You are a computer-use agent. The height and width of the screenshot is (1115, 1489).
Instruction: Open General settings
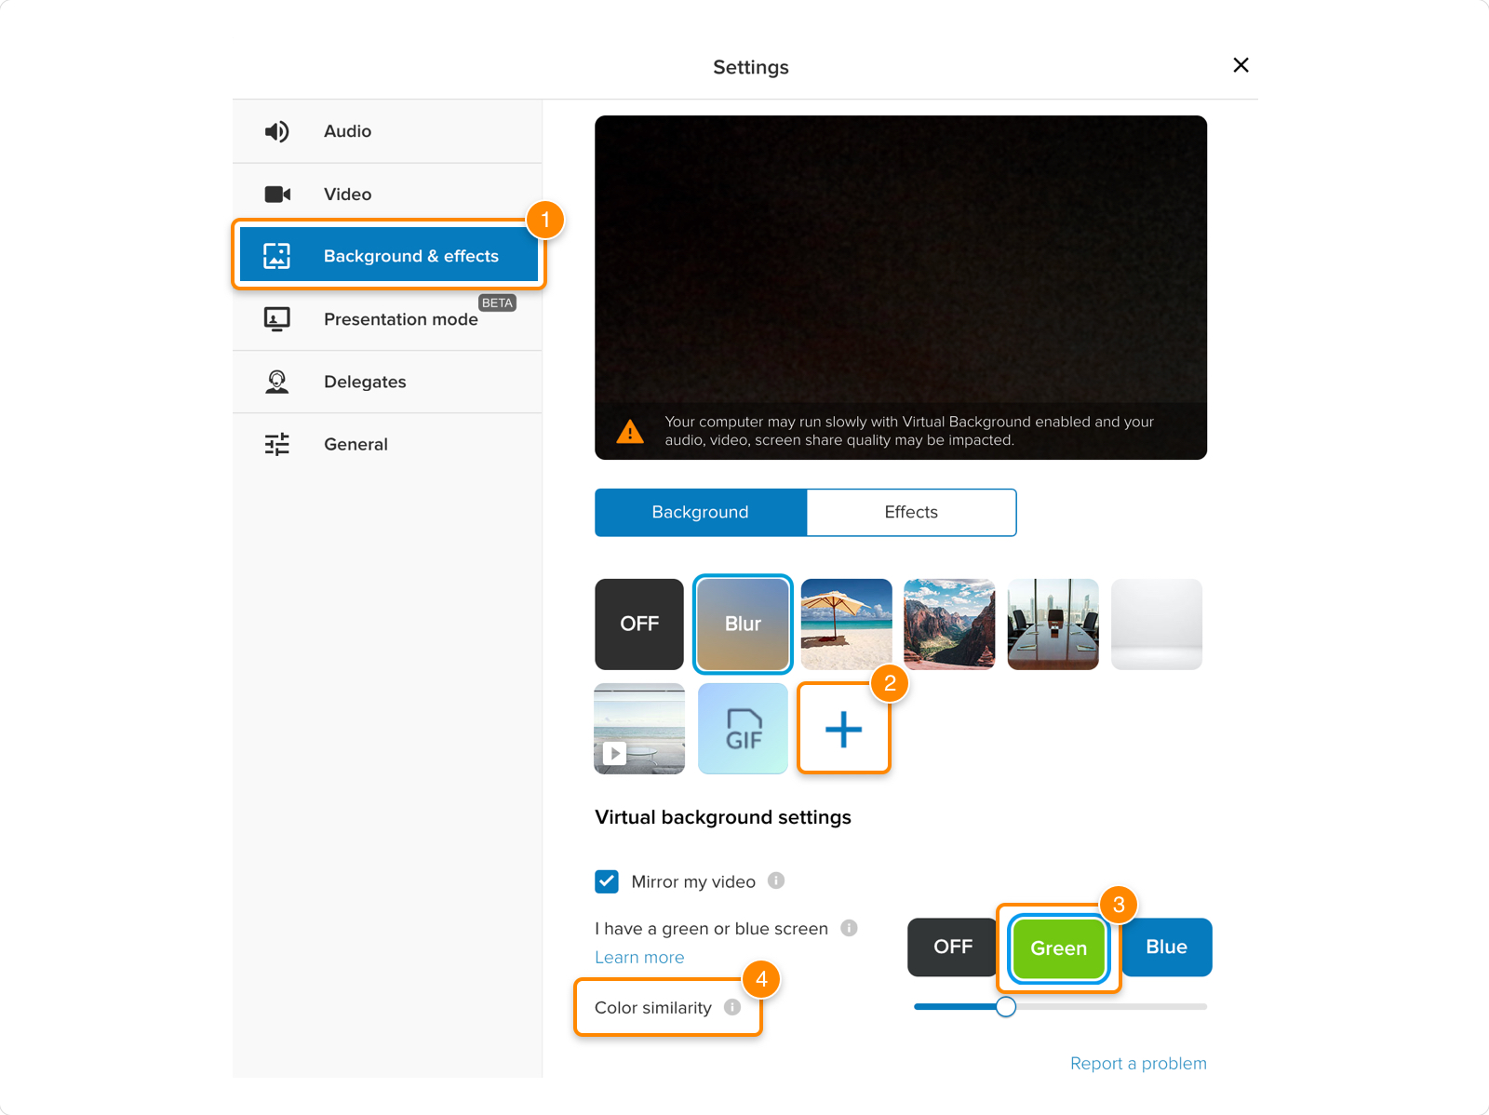355,444
